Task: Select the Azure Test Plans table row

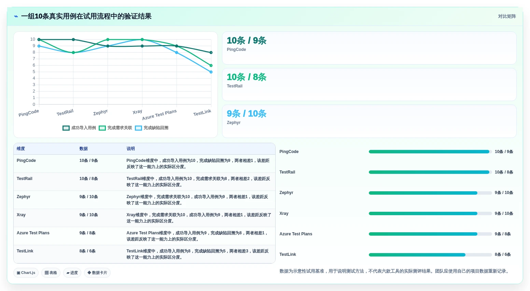Action: 144,236
